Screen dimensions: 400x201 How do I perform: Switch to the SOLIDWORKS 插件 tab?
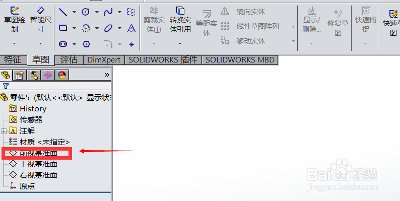click(x=163, y=60)
